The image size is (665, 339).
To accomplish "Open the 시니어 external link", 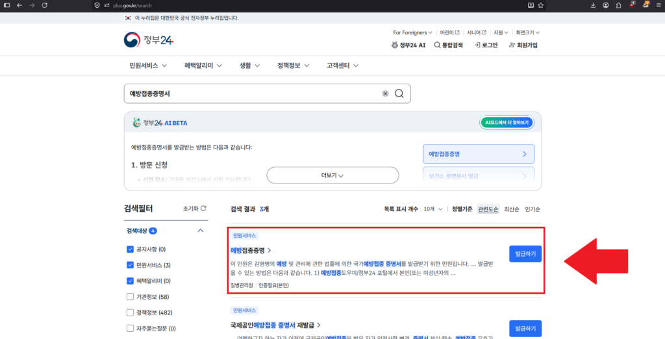I will (477, 32).
